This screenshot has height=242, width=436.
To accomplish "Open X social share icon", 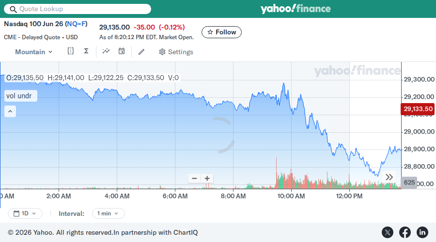I will point(388,232).
